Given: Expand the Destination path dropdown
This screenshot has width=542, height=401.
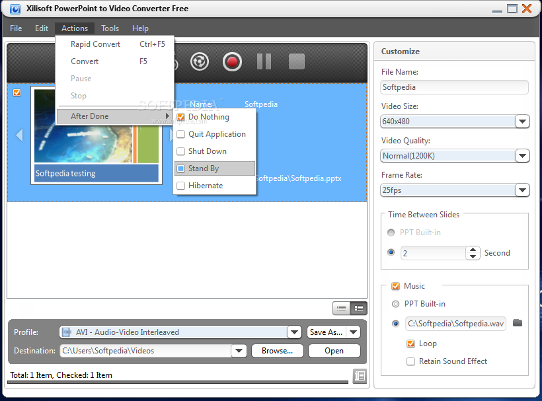Looking at the screenshot, I should [x=239, y=351].
